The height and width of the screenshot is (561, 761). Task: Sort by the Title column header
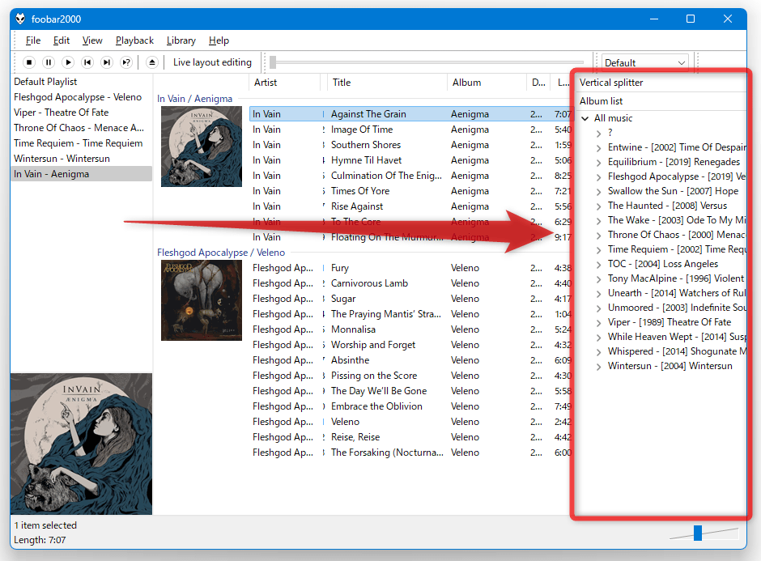(387, 83)
